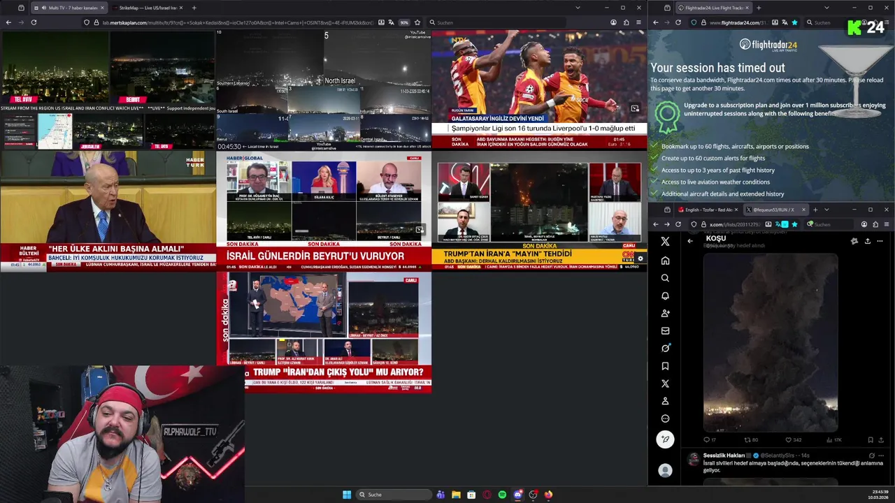Viewport: 895px width, 503px height.
Task: Open new tab in Flightradar24 window
Action: 759,8
